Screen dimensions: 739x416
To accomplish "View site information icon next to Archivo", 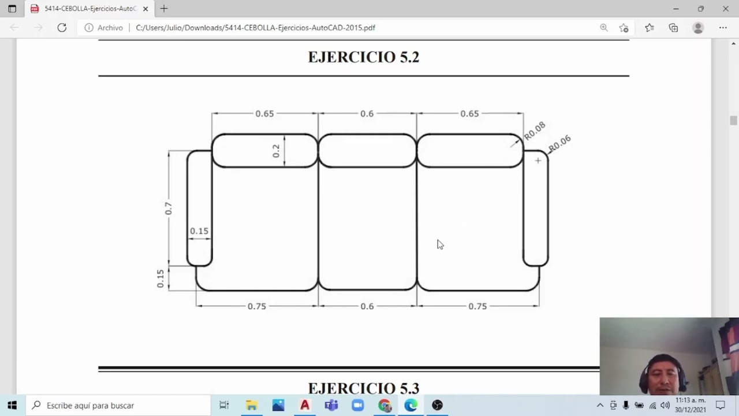I will 89,28.
